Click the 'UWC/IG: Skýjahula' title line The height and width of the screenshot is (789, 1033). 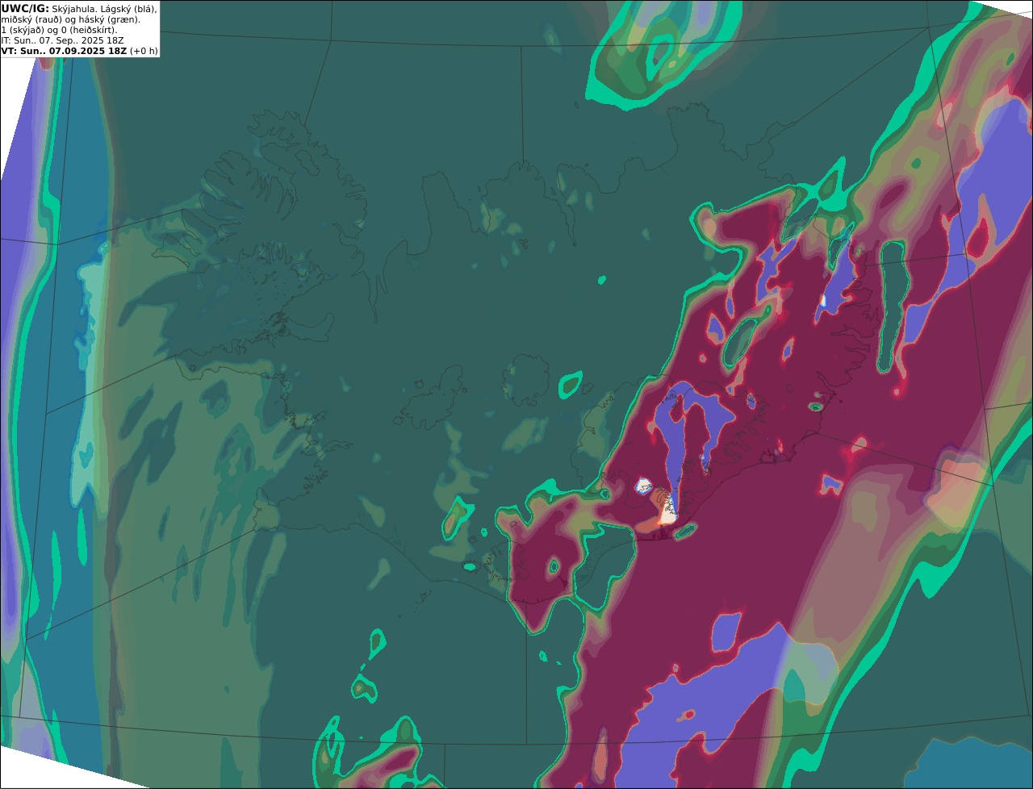(x=79, y=8)
